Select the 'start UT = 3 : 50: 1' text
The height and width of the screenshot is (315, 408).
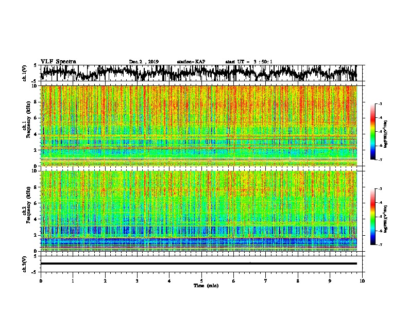[x=249, y=62]
